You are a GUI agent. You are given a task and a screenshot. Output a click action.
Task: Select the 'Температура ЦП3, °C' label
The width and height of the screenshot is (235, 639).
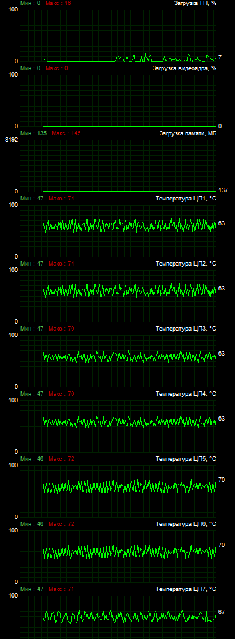click(x=186, y=329)
